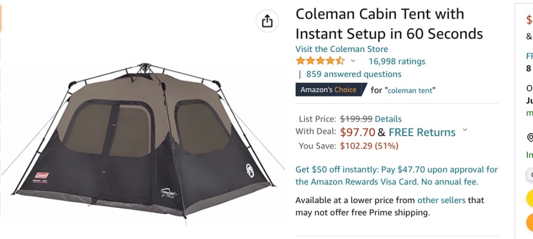Viewport: 533px width, 239px height.
Task: Click the Coleman cabin tent product image
Action: pos(141,140)
